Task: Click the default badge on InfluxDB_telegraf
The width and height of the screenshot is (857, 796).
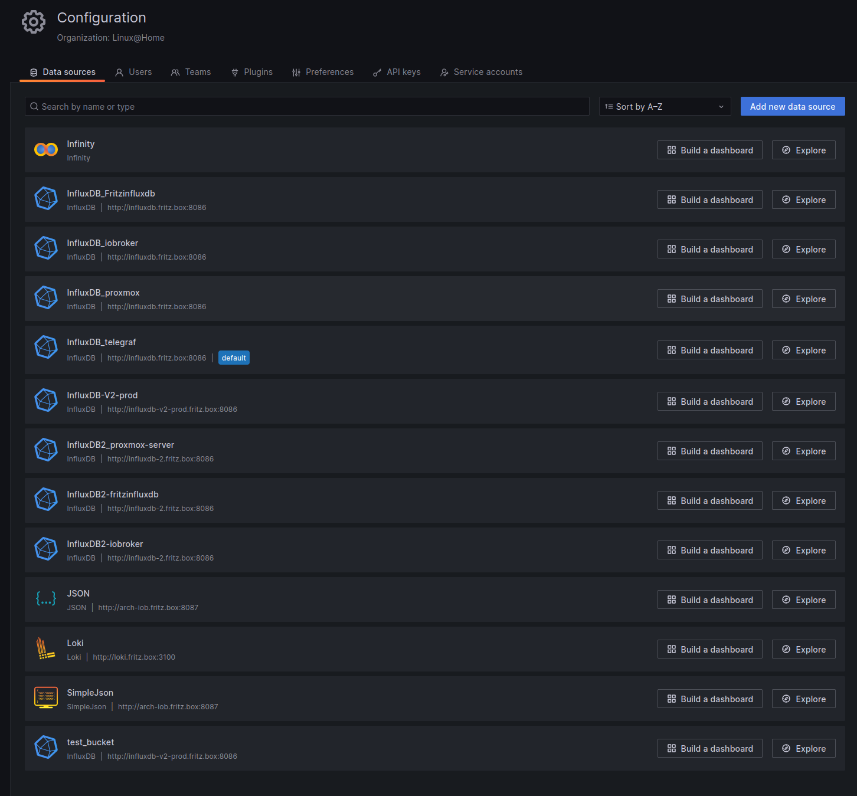Action: (x=234, y=358)
